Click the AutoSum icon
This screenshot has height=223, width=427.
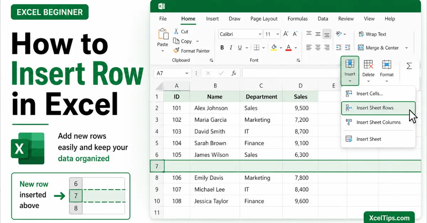(409, 65)
